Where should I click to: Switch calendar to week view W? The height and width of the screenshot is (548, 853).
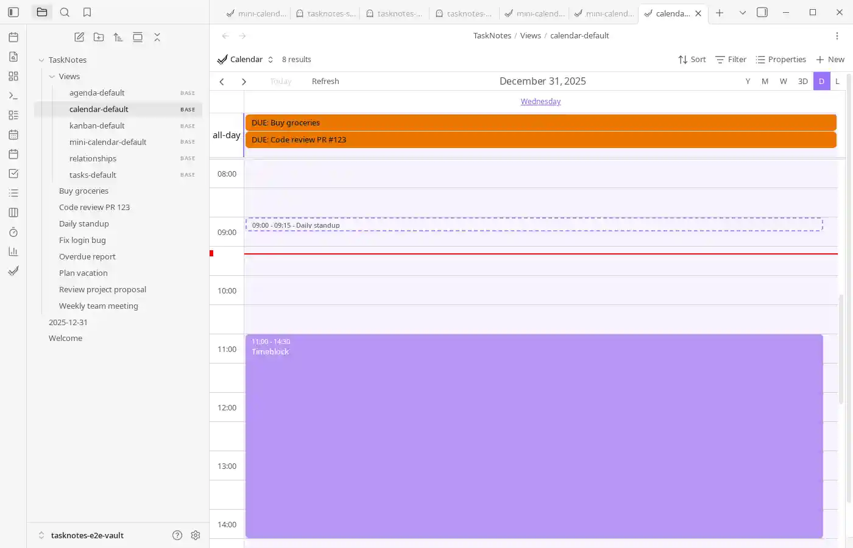783,81
